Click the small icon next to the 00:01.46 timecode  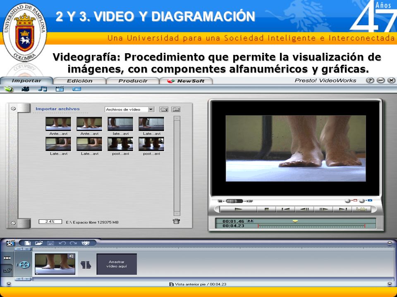point(250,221)
